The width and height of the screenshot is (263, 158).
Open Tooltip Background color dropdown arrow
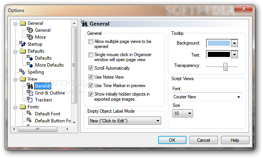click(x=235, y=43)
